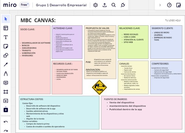Select the RECURSOS CLAVE box
The width and height of the screenshot is (185, 133).
click(x=67, y=77)
